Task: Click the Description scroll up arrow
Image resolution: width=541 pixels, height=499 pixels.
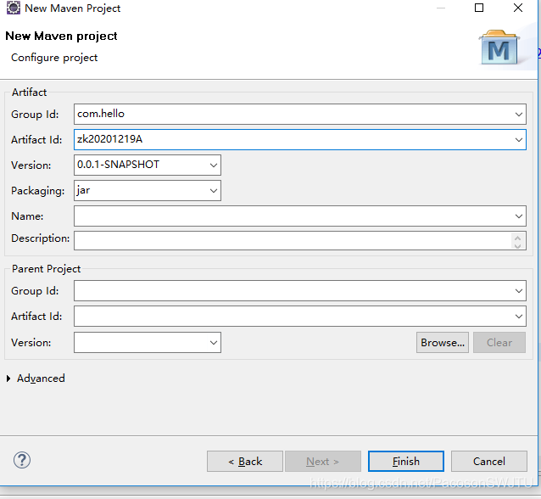Action: tap(517, 238)
